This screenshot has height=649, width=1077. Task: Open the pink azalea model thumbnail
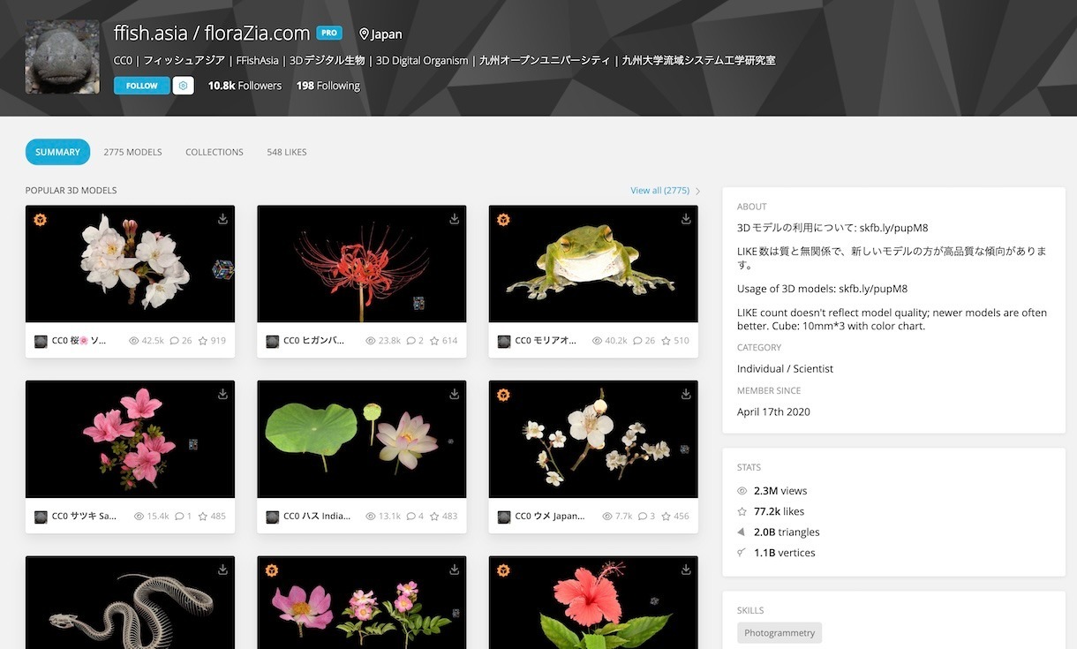pos(131,439)
